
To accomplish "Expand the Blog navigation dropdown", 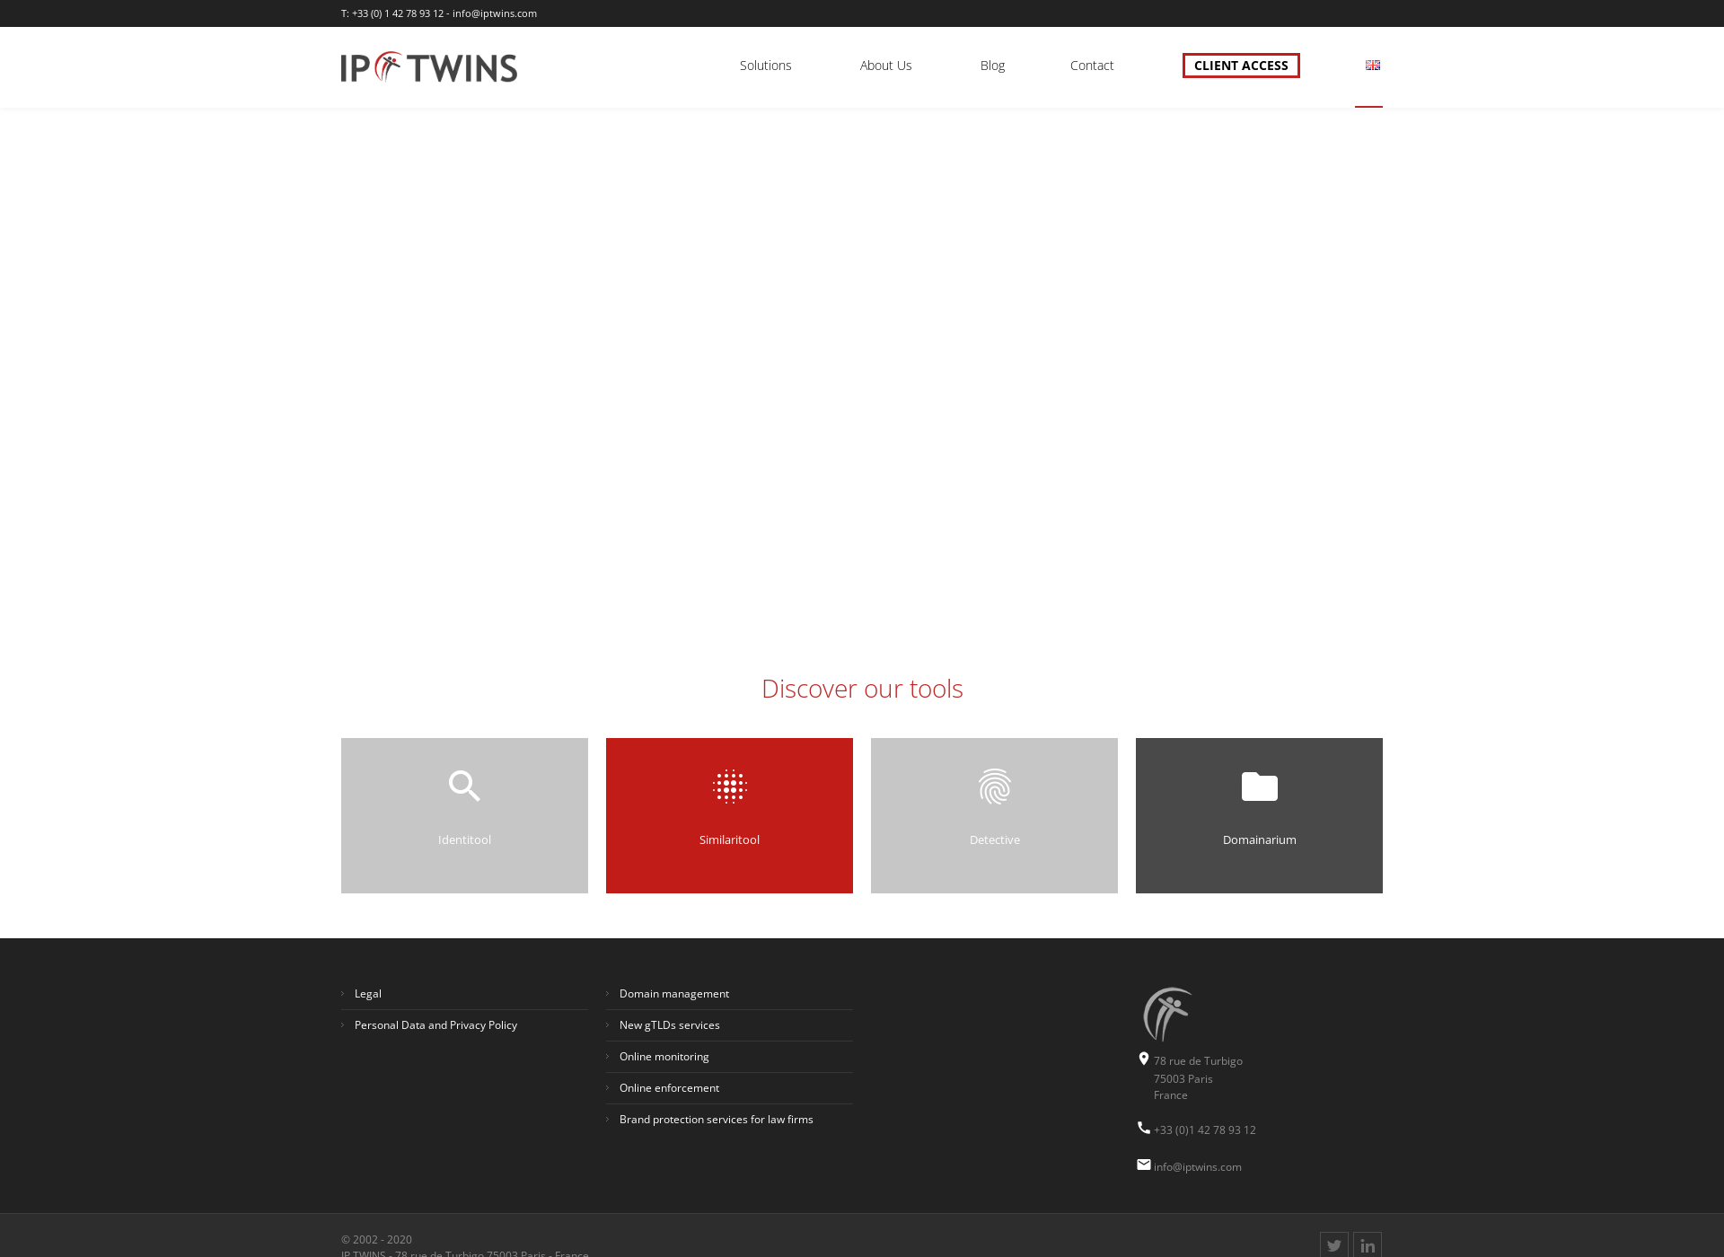I will click(x=990, y=65).
